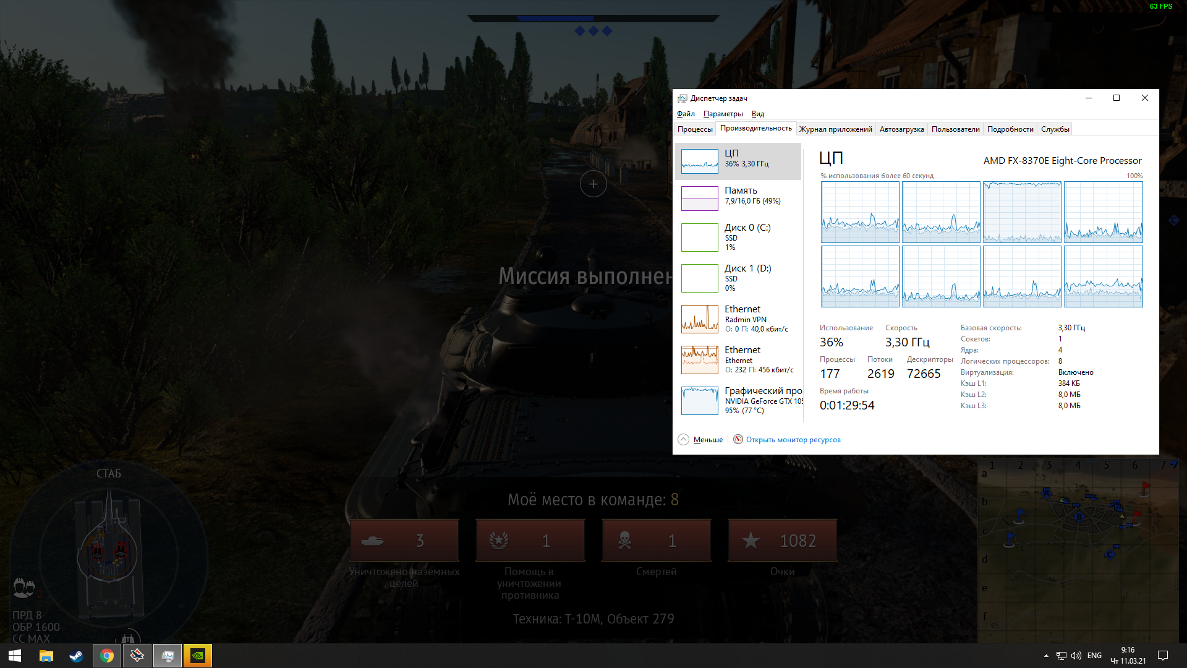Click the GPU mini graph thumbnail

tap(700, 400)
